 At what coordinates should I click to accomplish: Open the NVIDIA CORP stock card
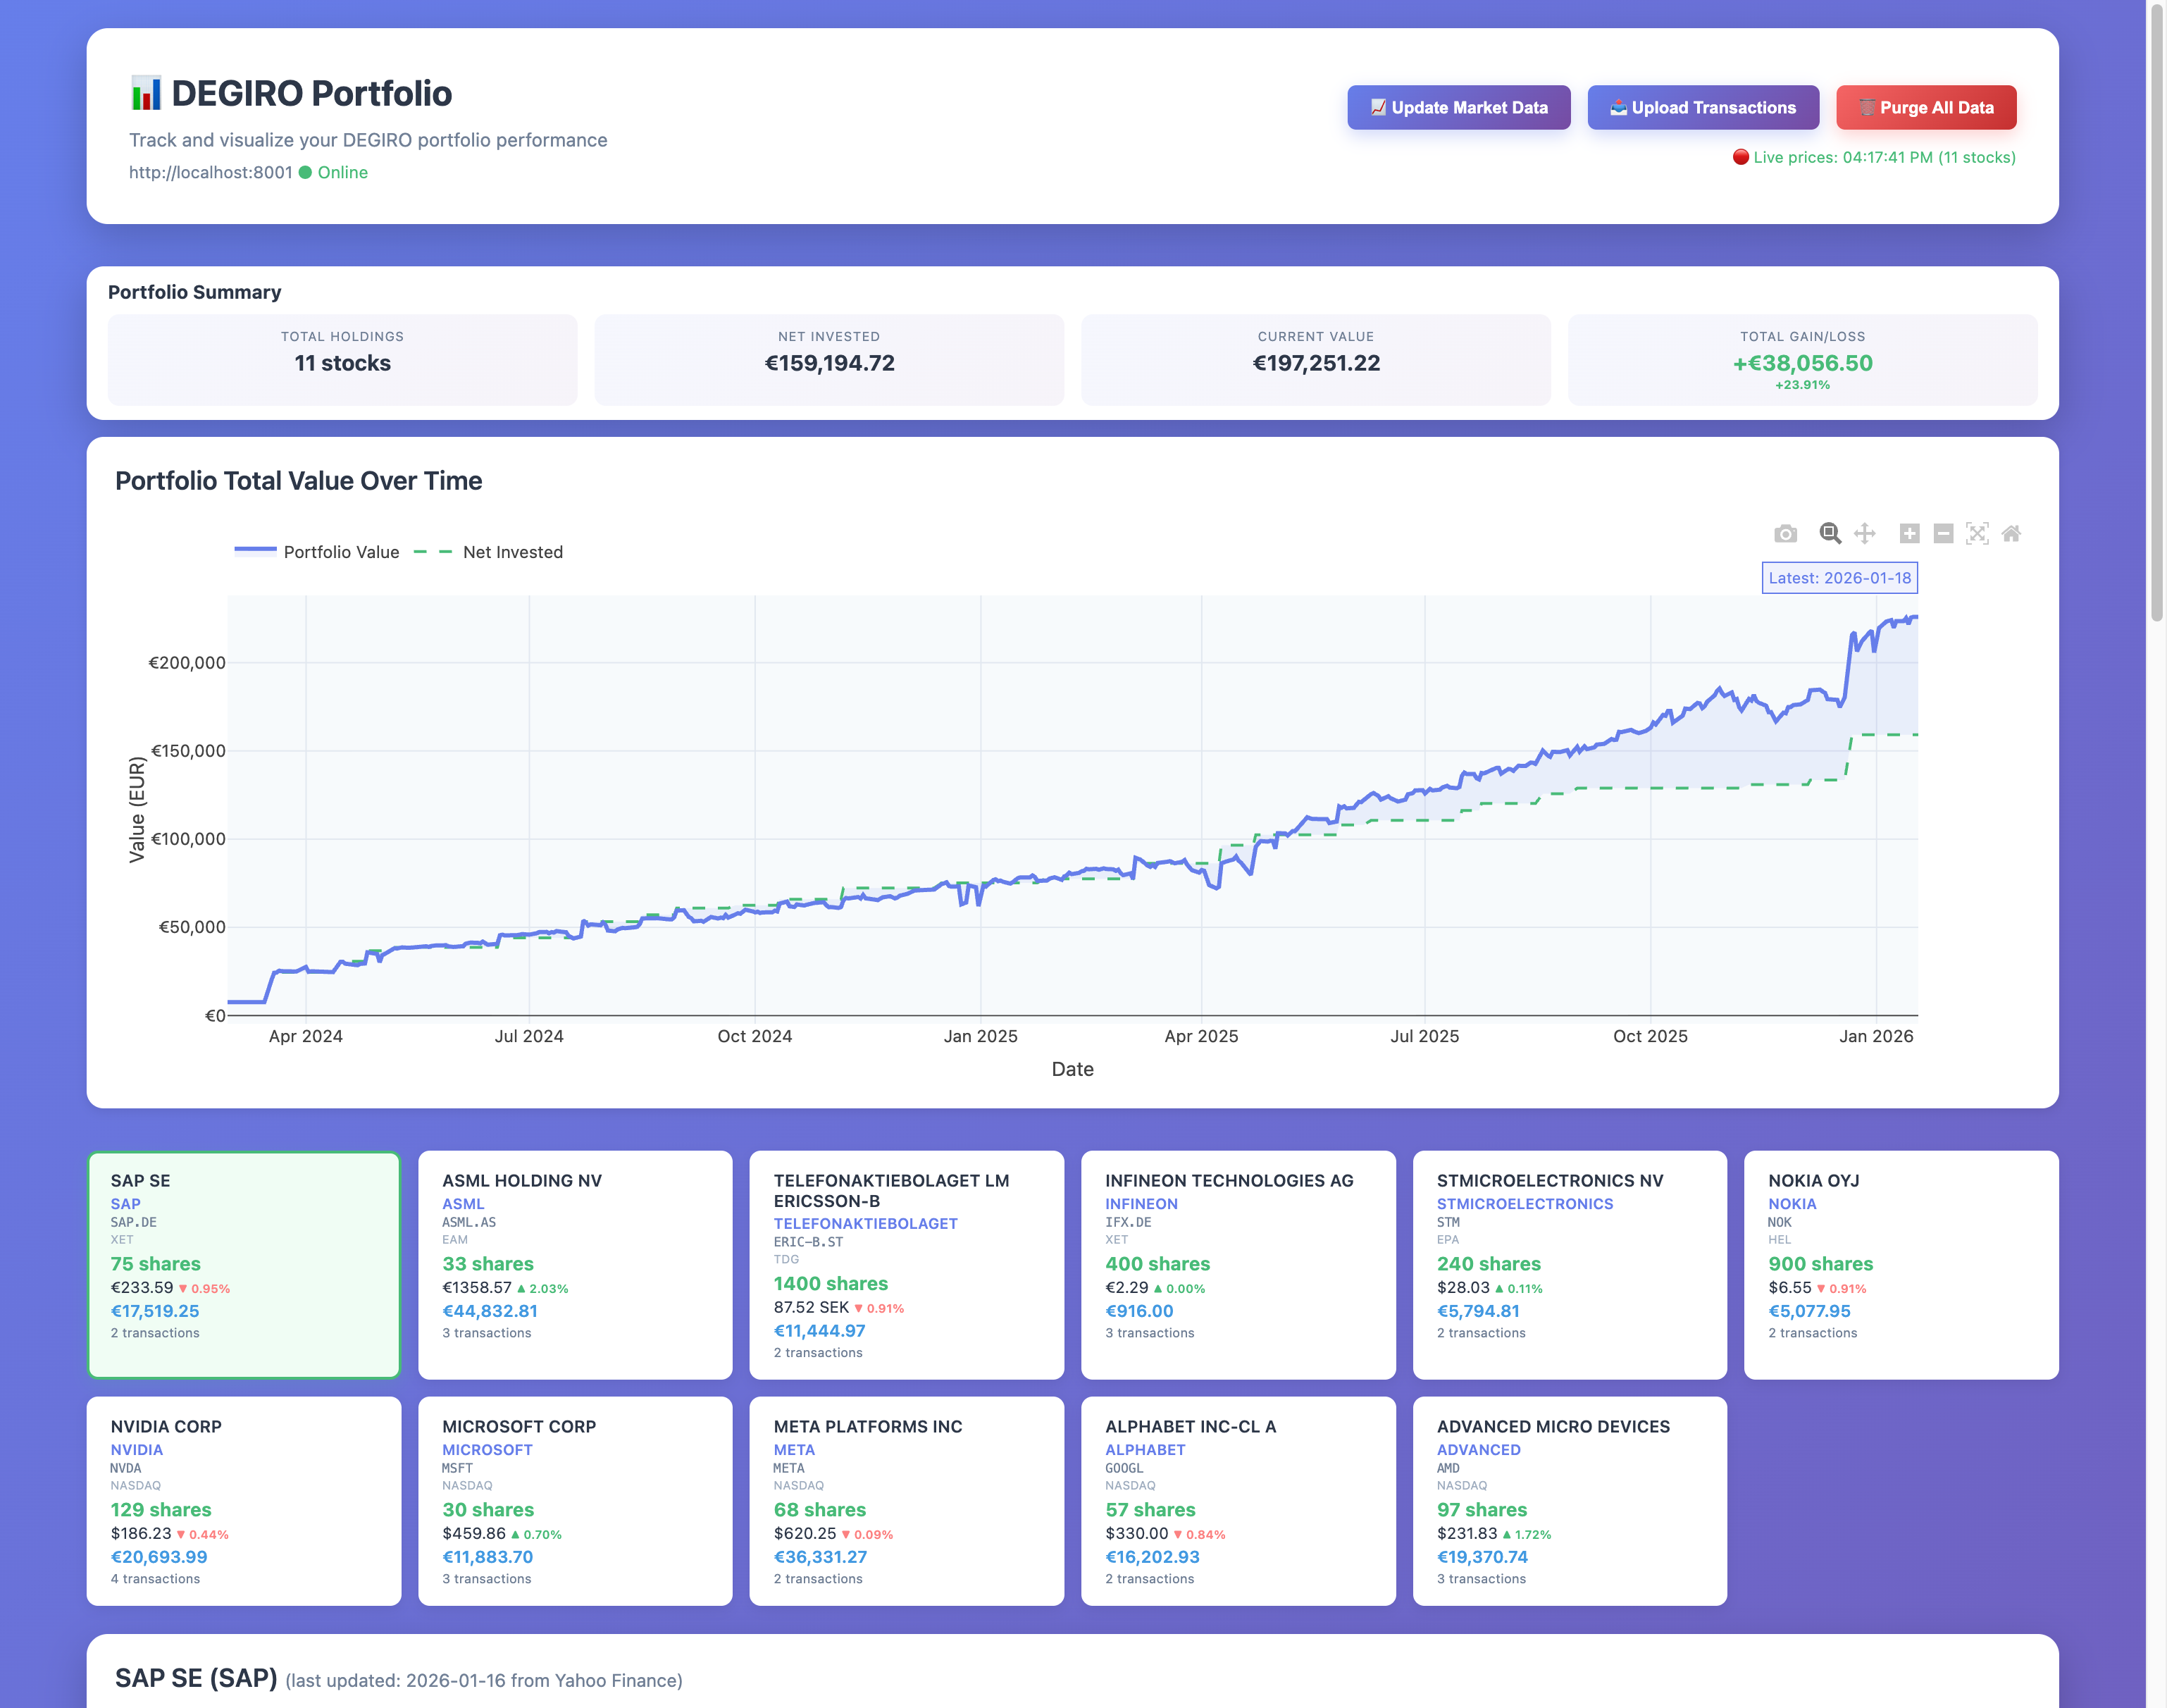tap(244, 1500)
